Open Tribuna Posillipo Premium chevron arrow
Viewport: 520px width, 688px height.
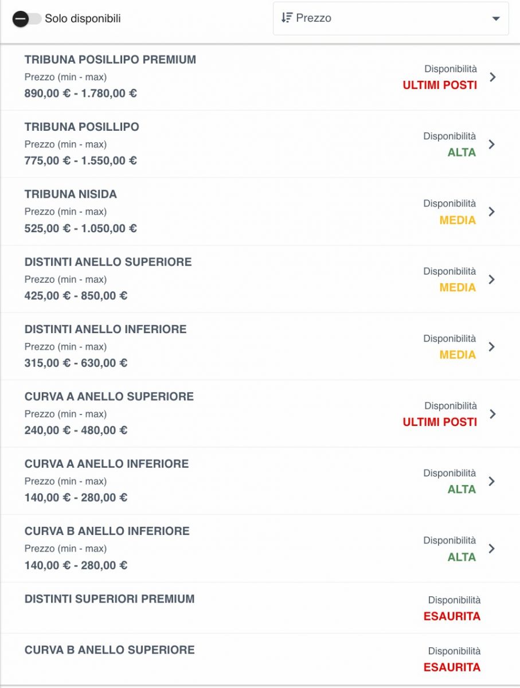point(492,77)
